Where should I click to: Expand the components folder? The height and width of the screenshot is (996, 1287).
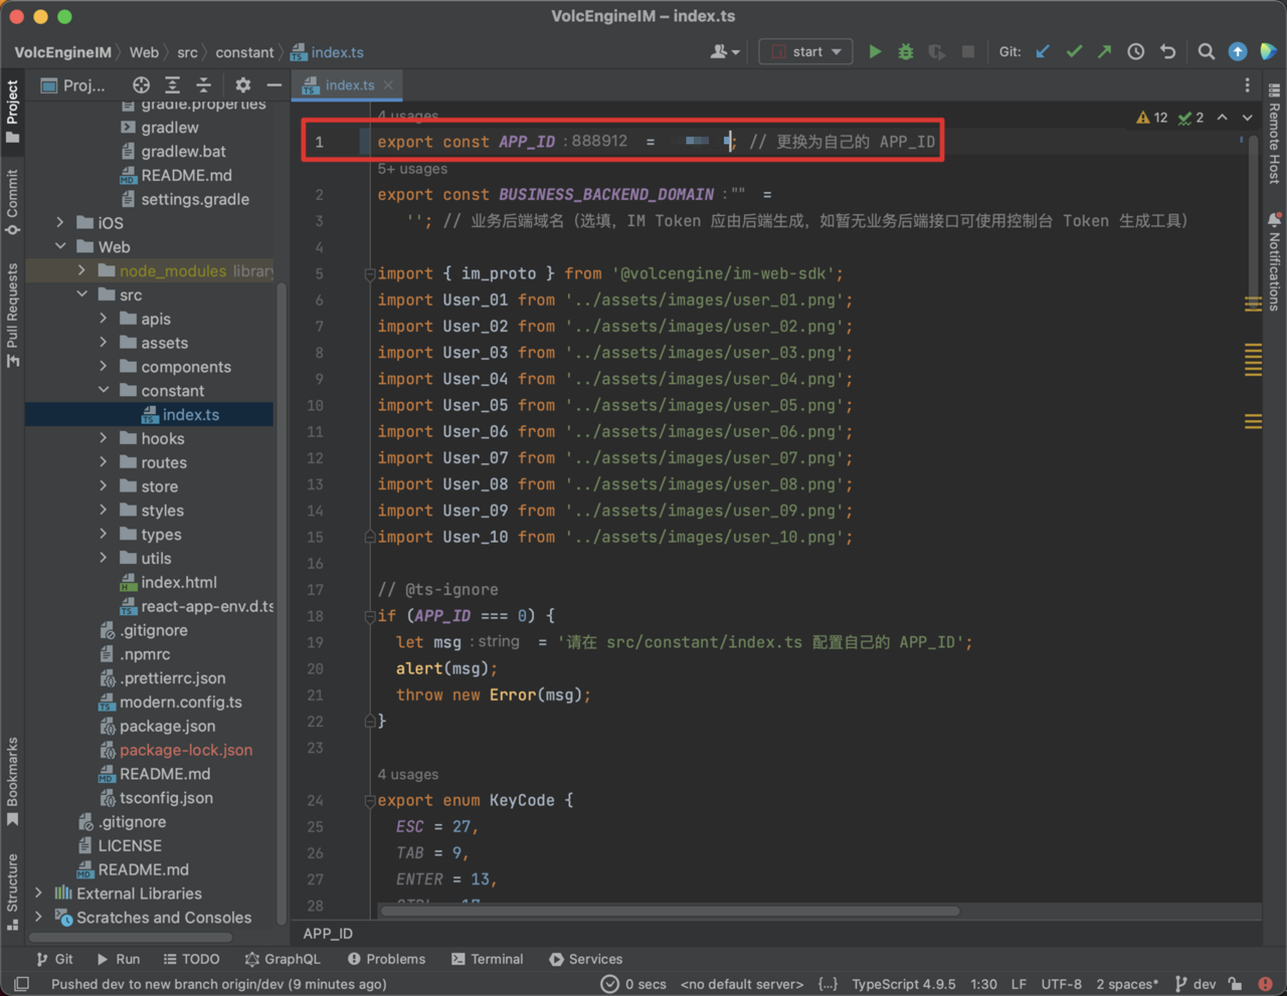click(x=103, y=366)
